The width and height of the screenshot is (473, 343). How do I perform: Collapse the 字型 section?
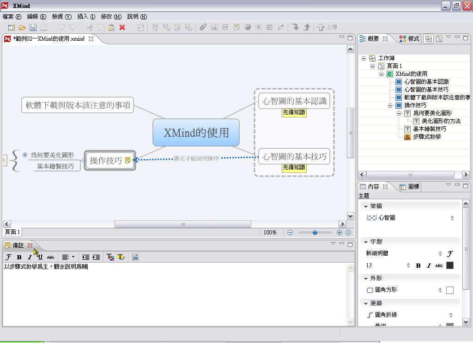pyautogui.click(x=366, y=242)
